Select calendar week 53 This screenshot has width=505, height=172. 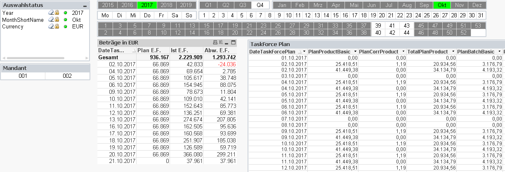point(478,26)
